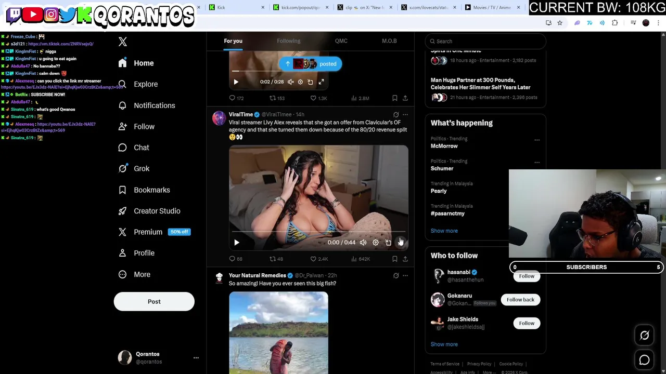The height and width of the screenshot is (374, 666).
Task: Switch to M.O.B tab
Action: (389, 41)
